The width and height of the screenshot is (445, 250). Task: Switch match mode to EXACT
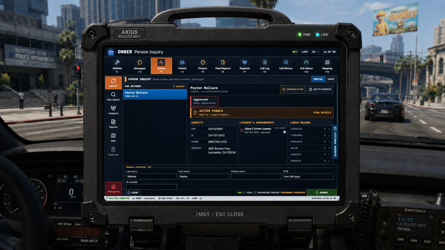pos(331,79)
